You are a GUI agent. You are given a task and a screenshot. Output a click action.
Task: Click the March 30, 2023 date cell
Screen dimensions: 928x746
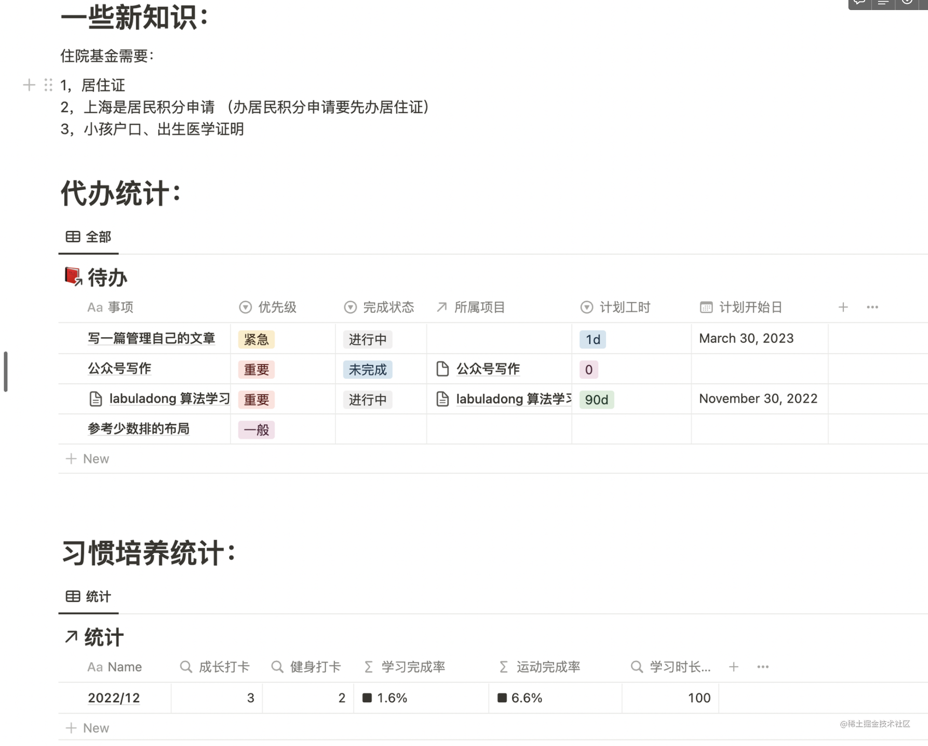pyautogui.click(x=746, y=338)
